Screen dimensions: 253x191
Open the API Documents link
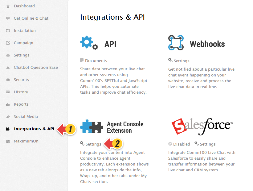tap(96, 61)
